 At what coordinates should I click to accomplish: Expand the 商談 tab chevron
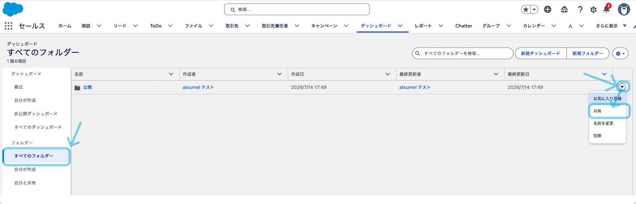[x=99, y=26]
